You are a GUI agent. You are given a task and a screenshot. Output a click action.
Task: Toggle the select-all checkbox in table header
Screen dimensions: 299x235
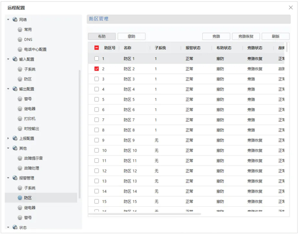pyautogui.click(x=96, y=48)
